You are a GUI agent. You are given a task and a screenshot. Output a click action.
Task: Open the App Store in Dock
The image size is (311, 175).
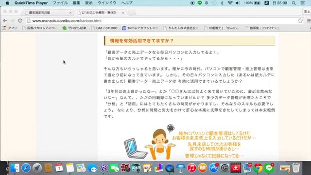click(214, 168)
